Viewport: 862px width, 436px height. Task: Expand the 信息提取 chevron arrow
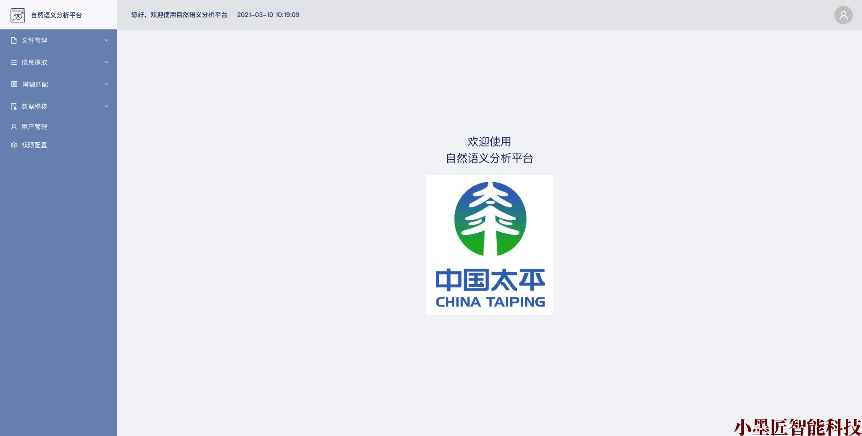pos(106,62)
